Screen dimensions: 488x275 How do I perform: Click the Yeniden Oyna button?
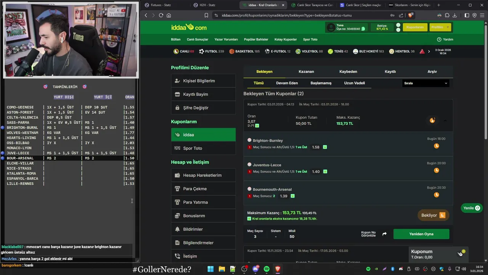click(x=421, y=234)
